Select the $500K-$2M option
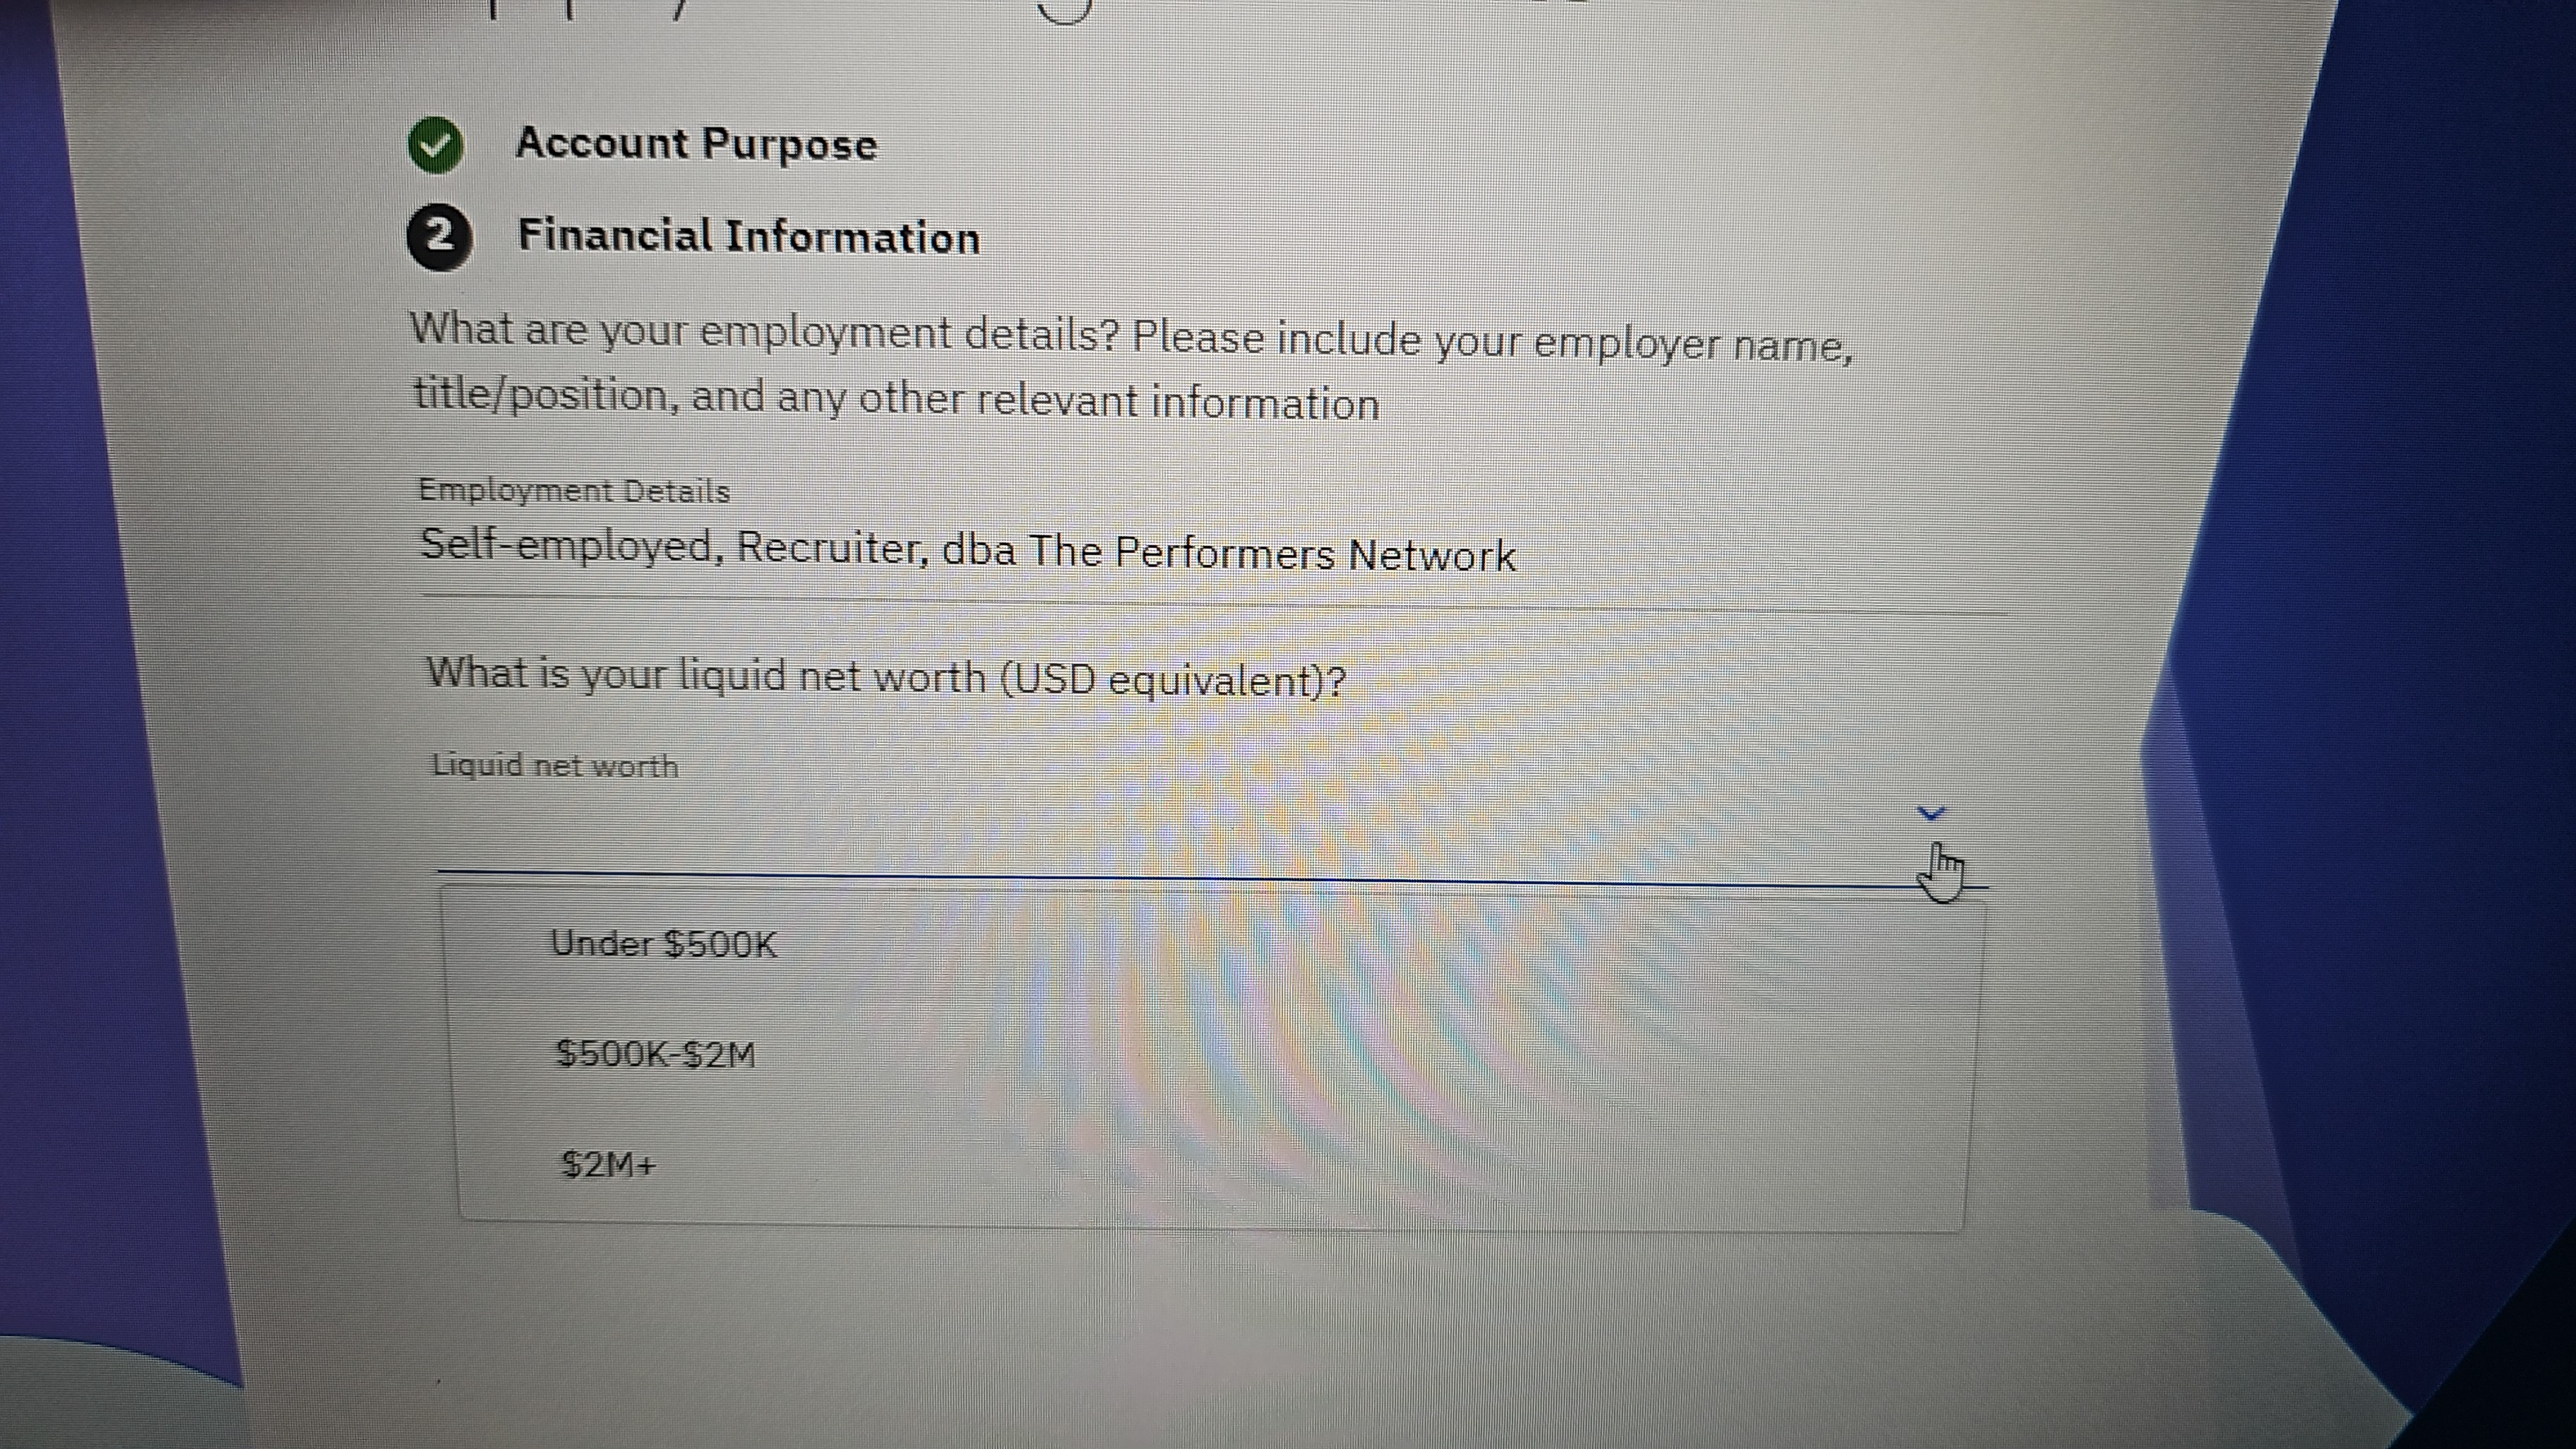 pos(656,1054)
